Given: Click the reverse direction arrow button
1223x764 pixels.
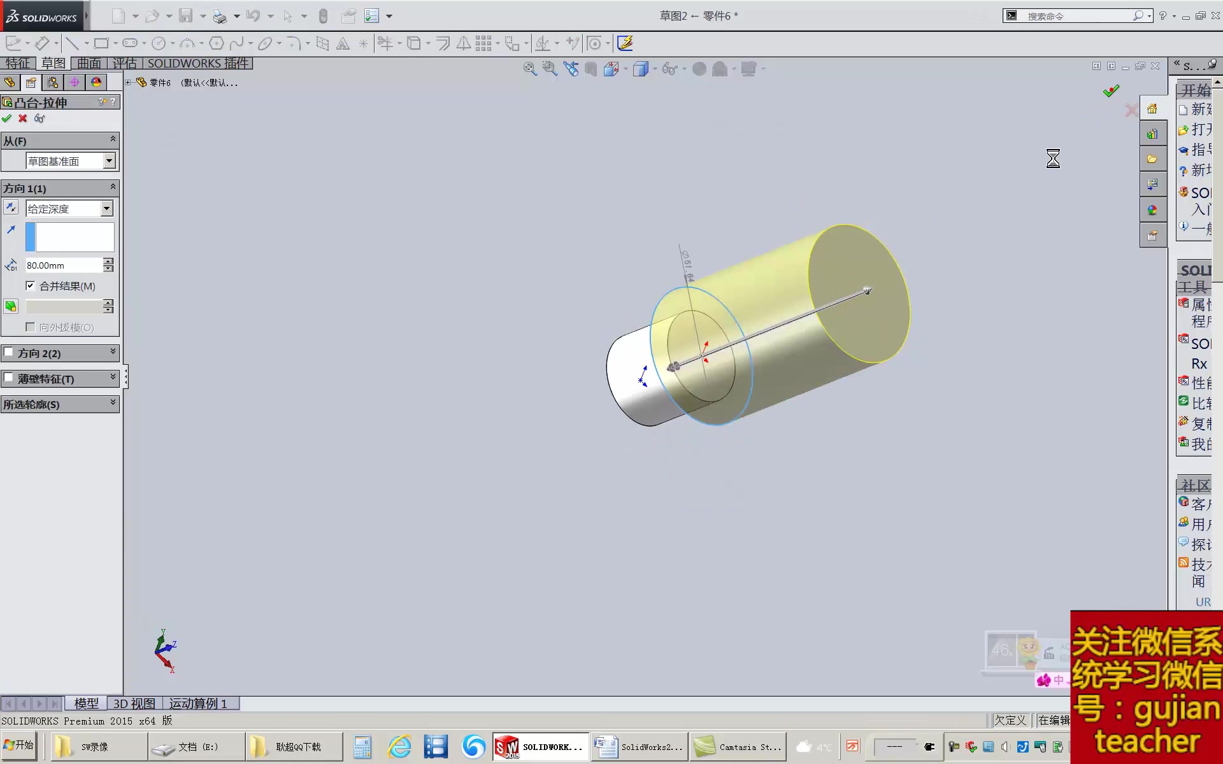Looking at the screenshot, I should point(11,208).
